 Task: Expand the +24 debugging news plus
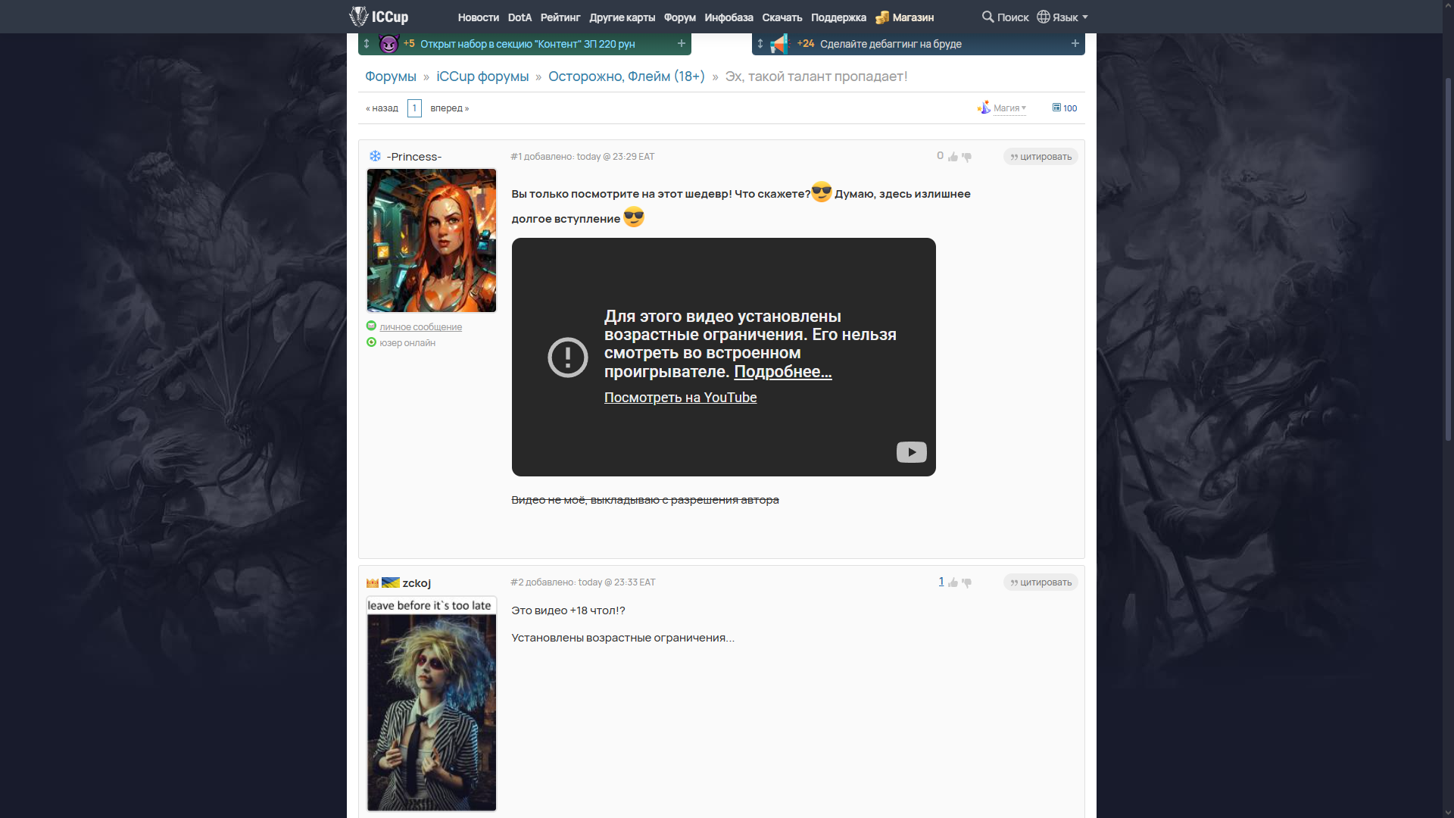point(1075,43)
